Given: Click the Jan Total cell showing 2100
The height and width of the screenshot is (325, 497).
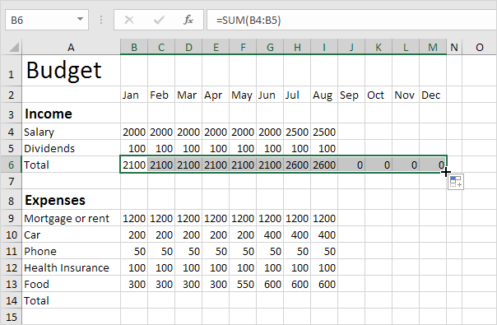Looking at the screenshot, I should coord(134,165).
